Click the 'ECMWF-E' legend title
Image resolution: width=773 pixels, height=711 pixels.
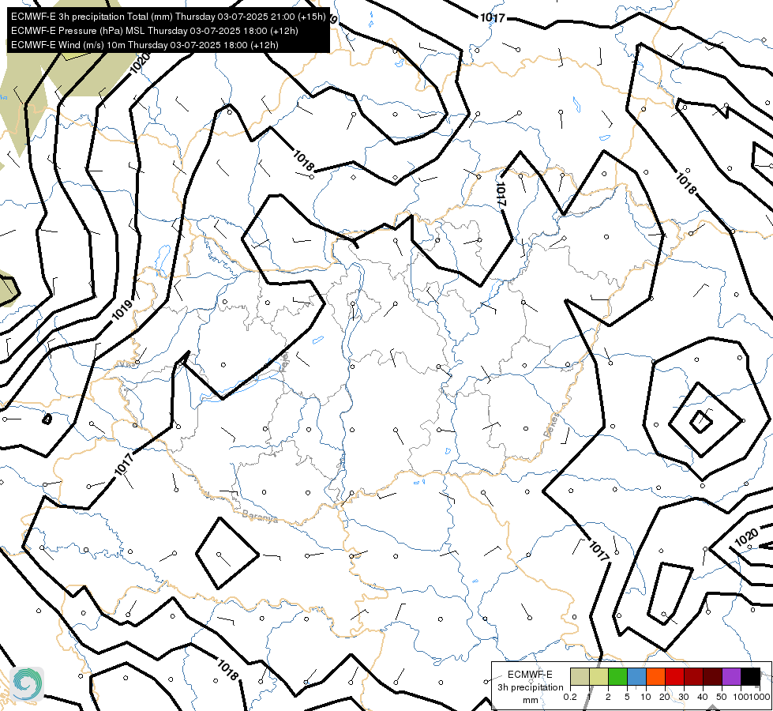pyautogui.click(x=530, y=675)
